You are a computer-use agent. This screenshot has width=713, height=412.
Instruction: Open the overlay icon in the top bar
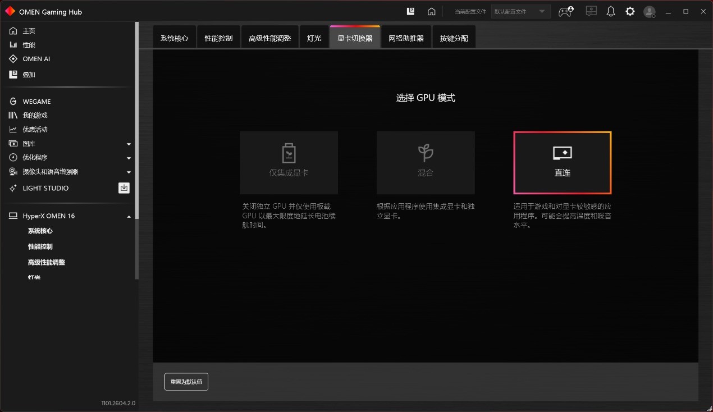(x=410, y=11)
